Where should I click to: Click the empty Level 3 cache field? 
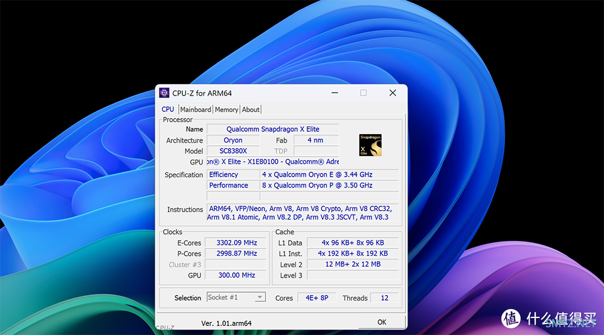point(353,275)
